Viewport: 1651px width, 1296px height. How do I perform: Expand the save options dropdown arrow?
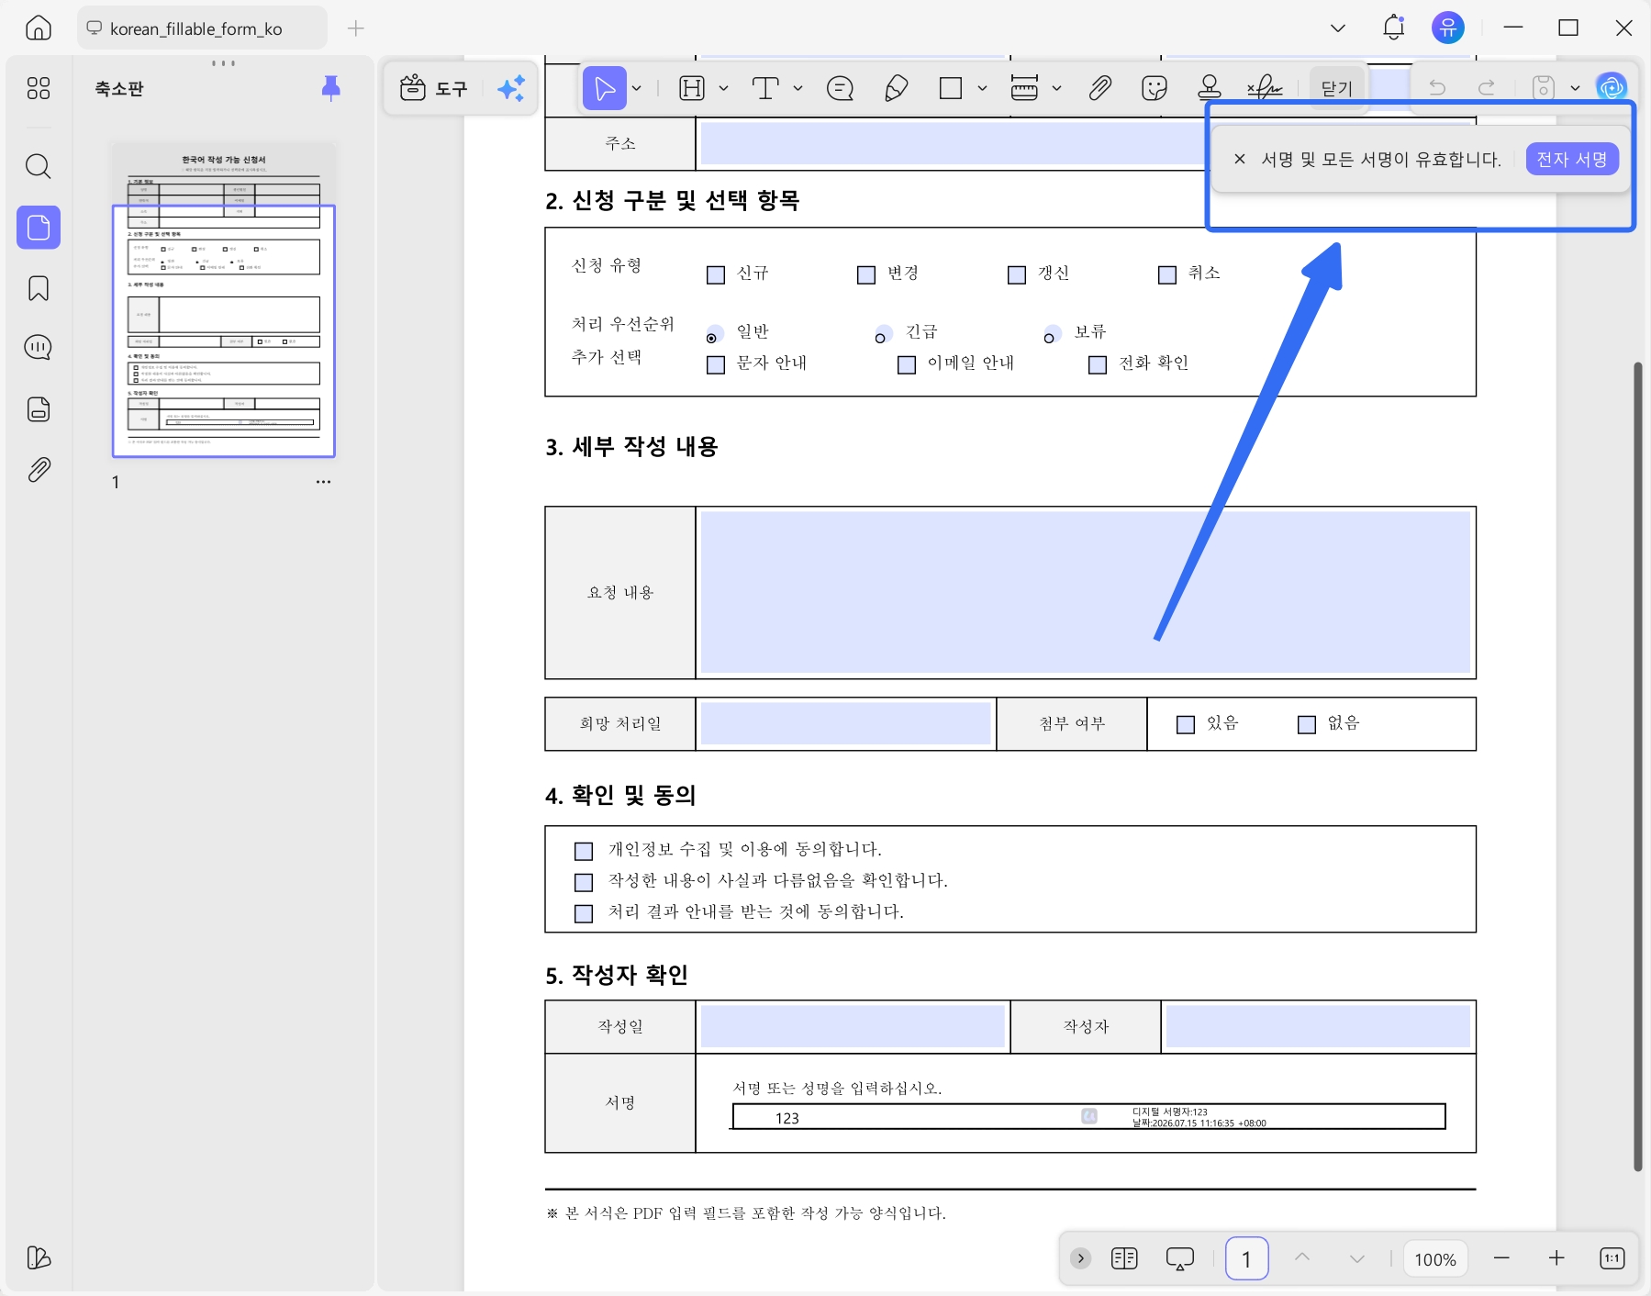(1575, 88)
